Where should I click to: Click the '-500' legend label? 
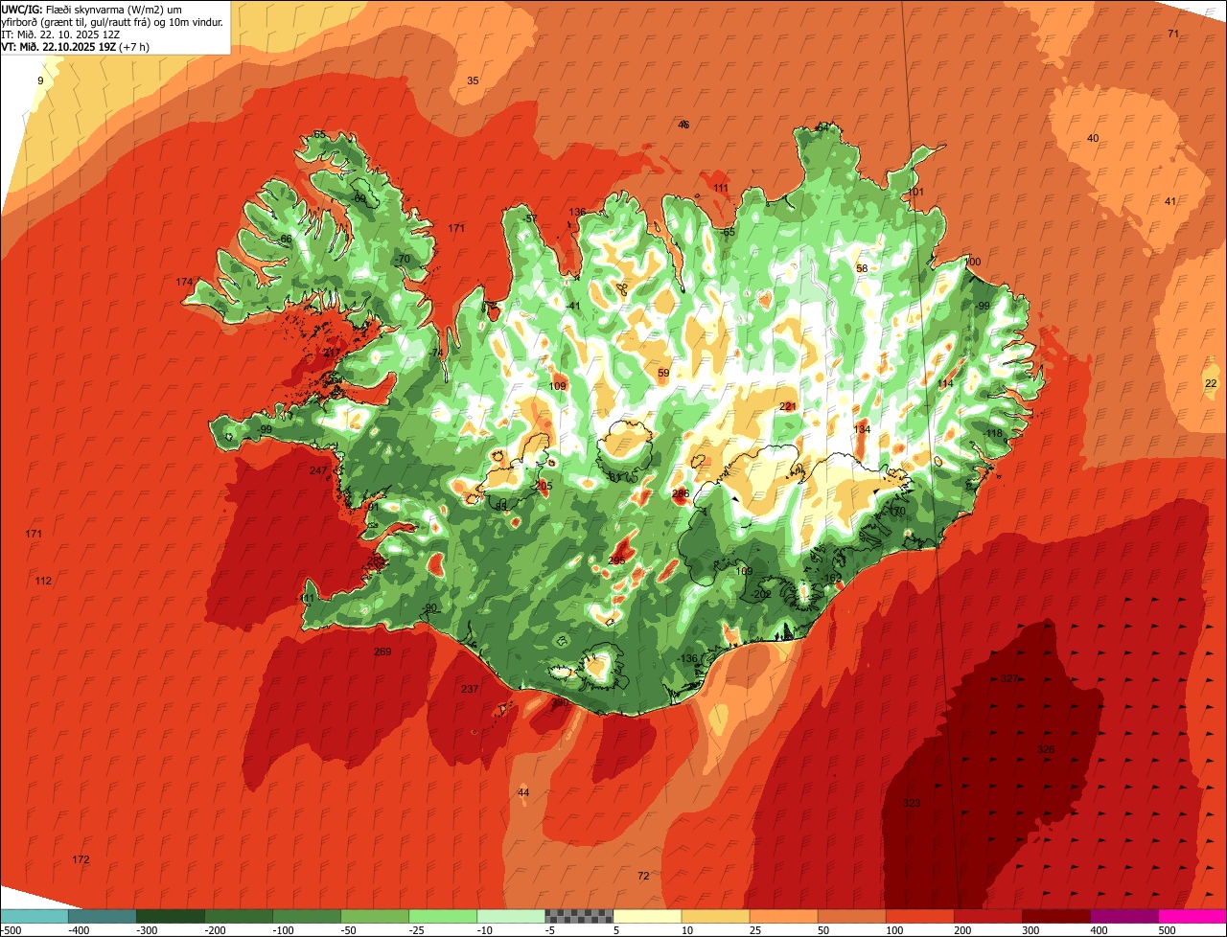coord(12,929)
